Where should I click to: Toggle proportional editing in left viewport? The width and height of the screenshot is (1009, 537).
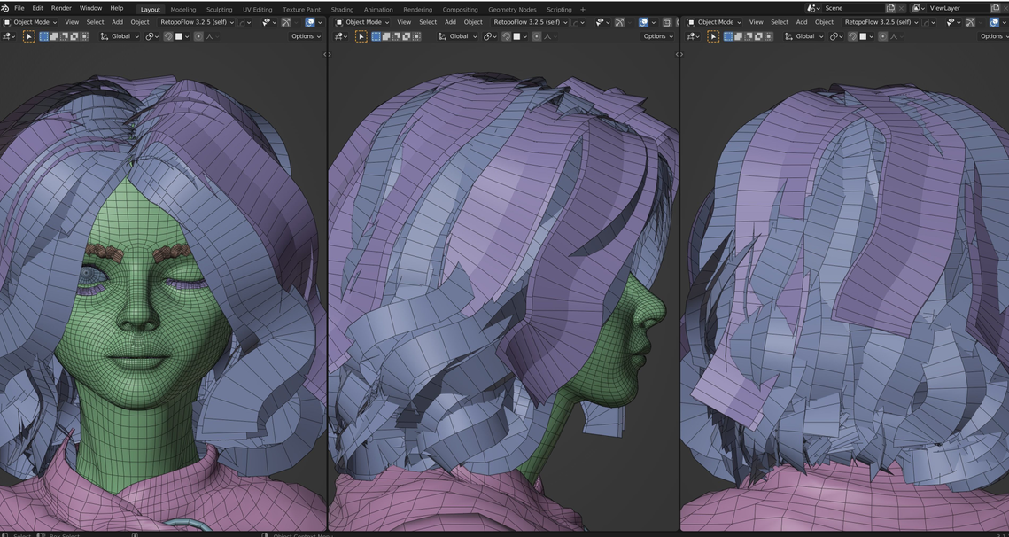pos(198,36)
